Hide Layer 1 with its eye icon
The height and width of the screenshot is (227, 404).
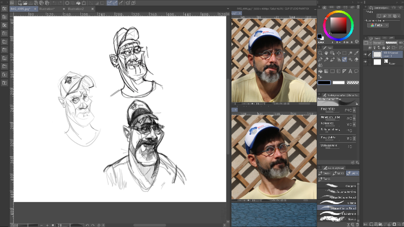[x=365, y=54]
